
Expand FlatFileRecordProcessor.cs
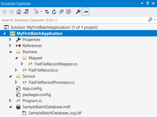(x=16, y=82)
